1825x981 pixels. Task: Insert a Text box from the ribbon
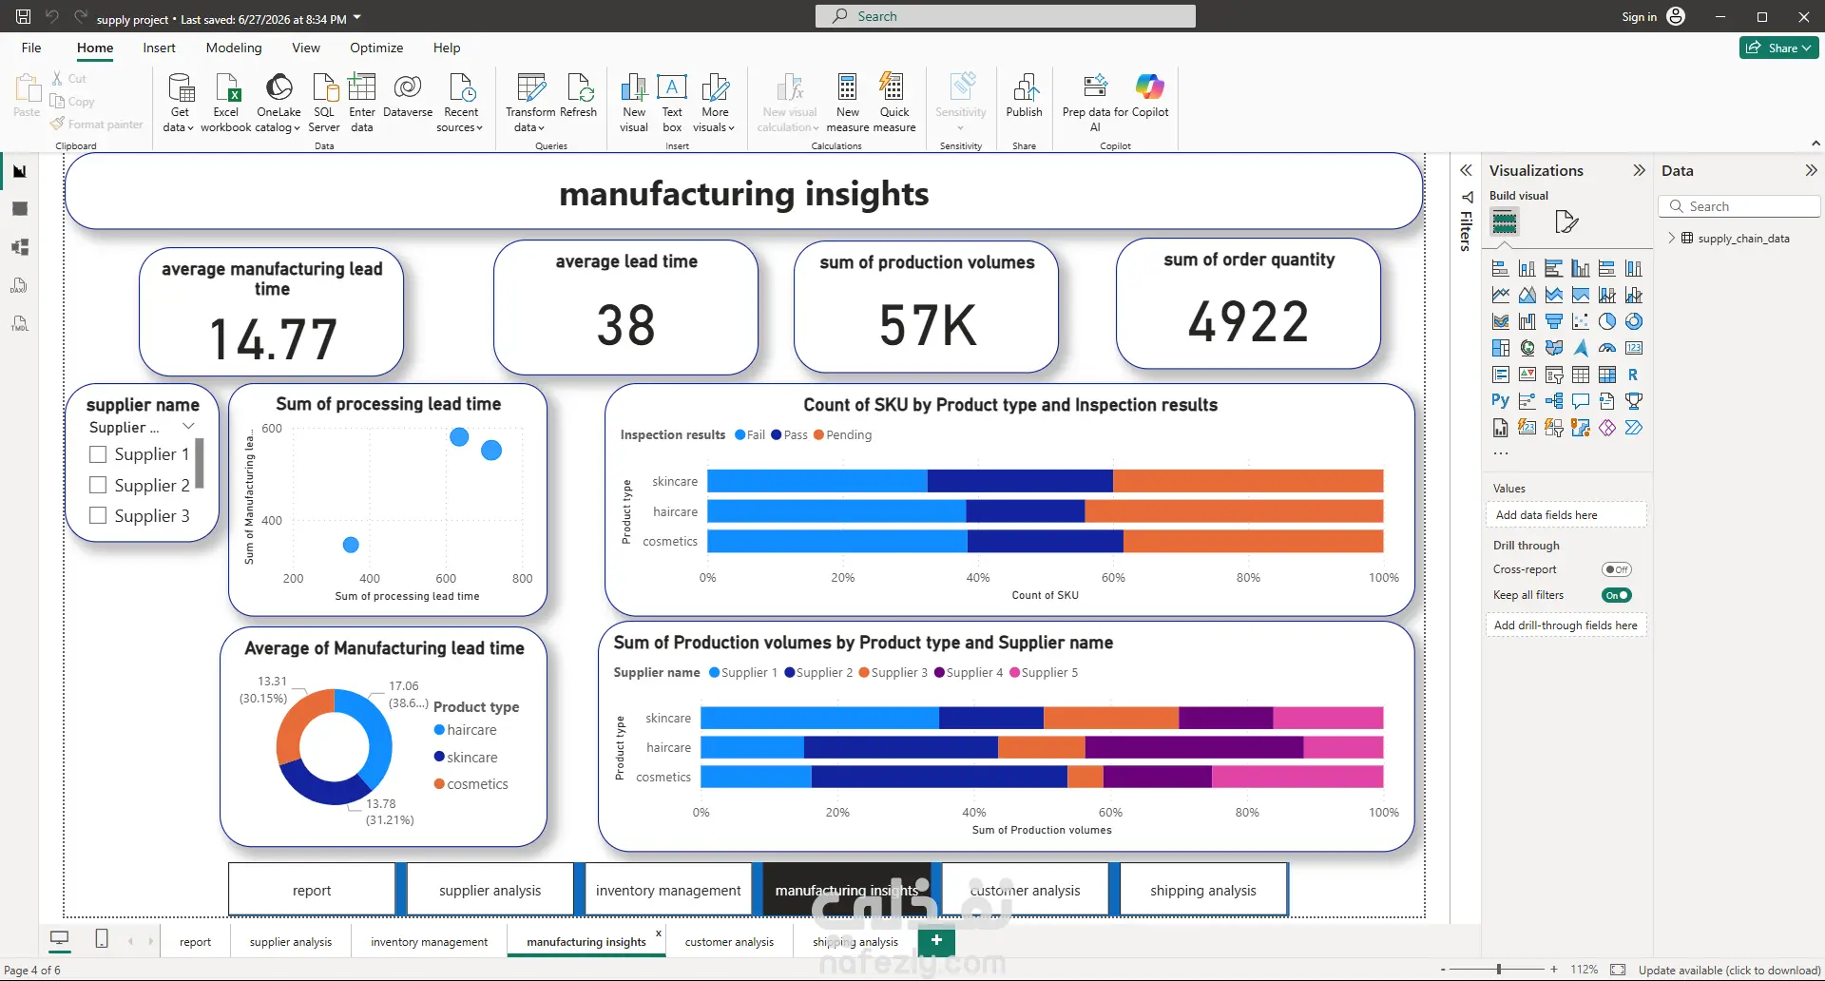(672, 103)
